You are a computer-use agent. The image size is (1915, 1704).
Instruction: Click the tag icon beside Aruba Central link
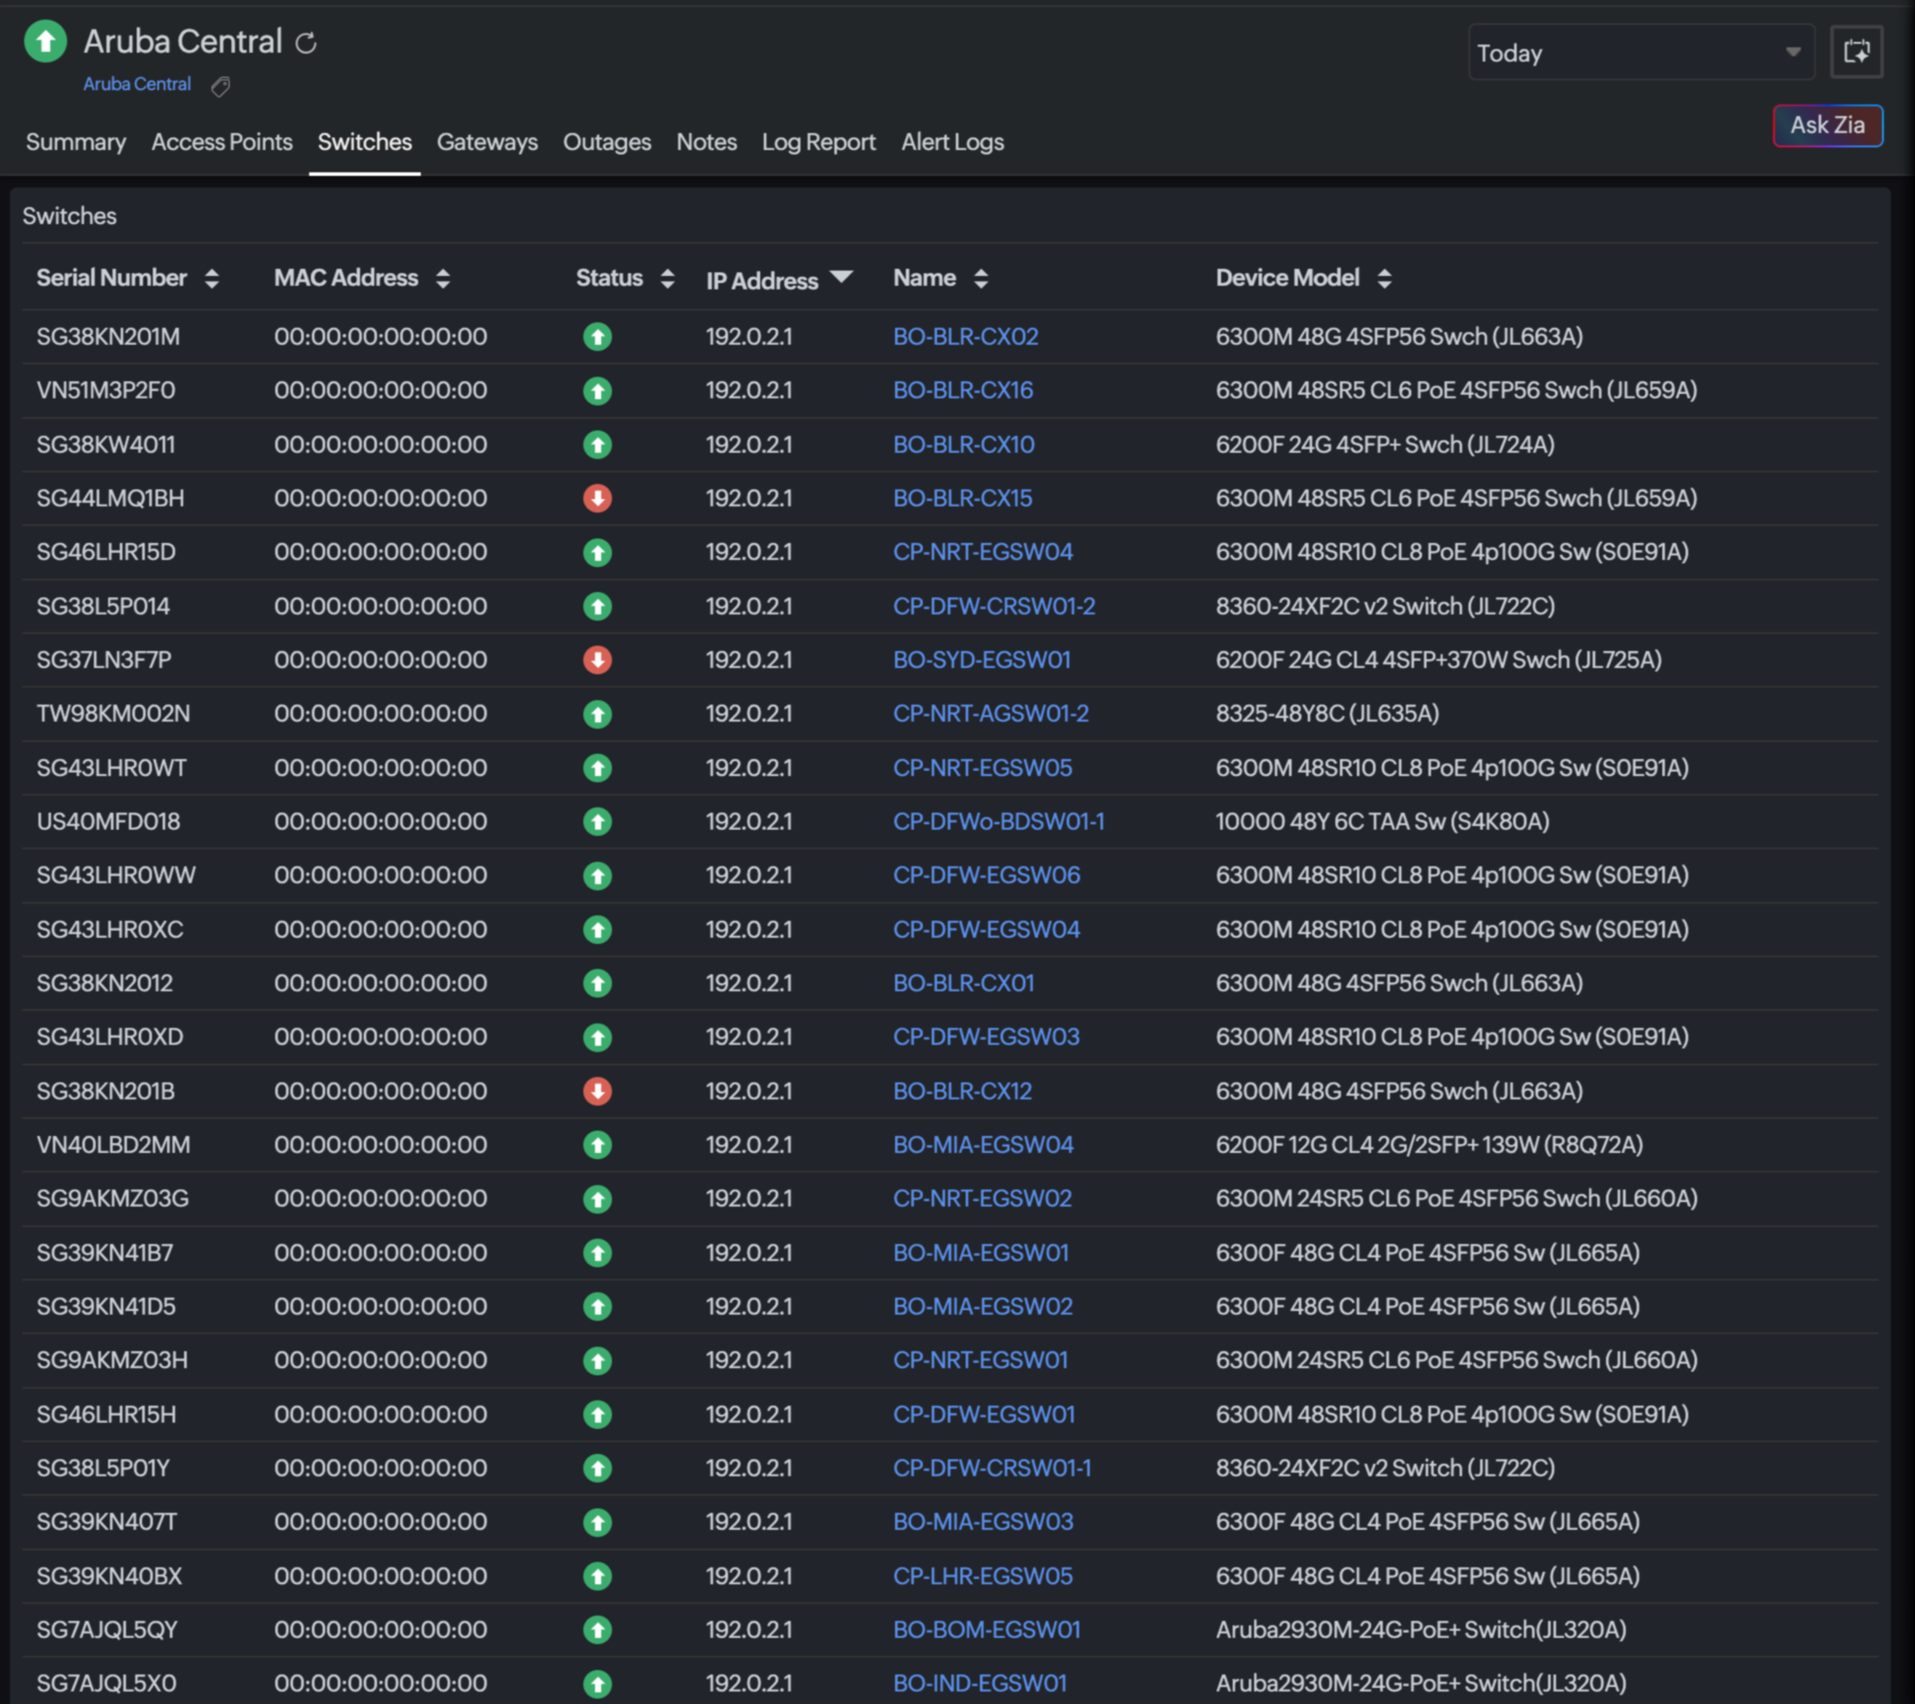222,88
